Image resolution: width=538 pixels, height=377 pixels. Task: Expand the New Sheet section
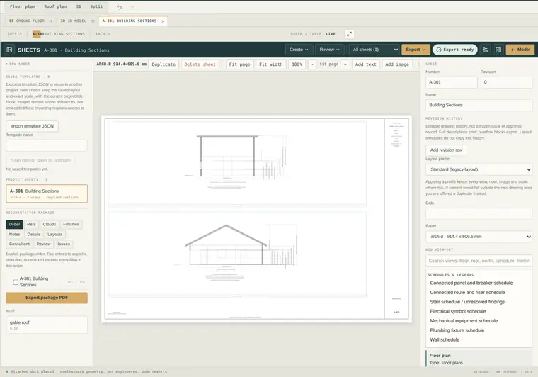click(x=18, y=64)
